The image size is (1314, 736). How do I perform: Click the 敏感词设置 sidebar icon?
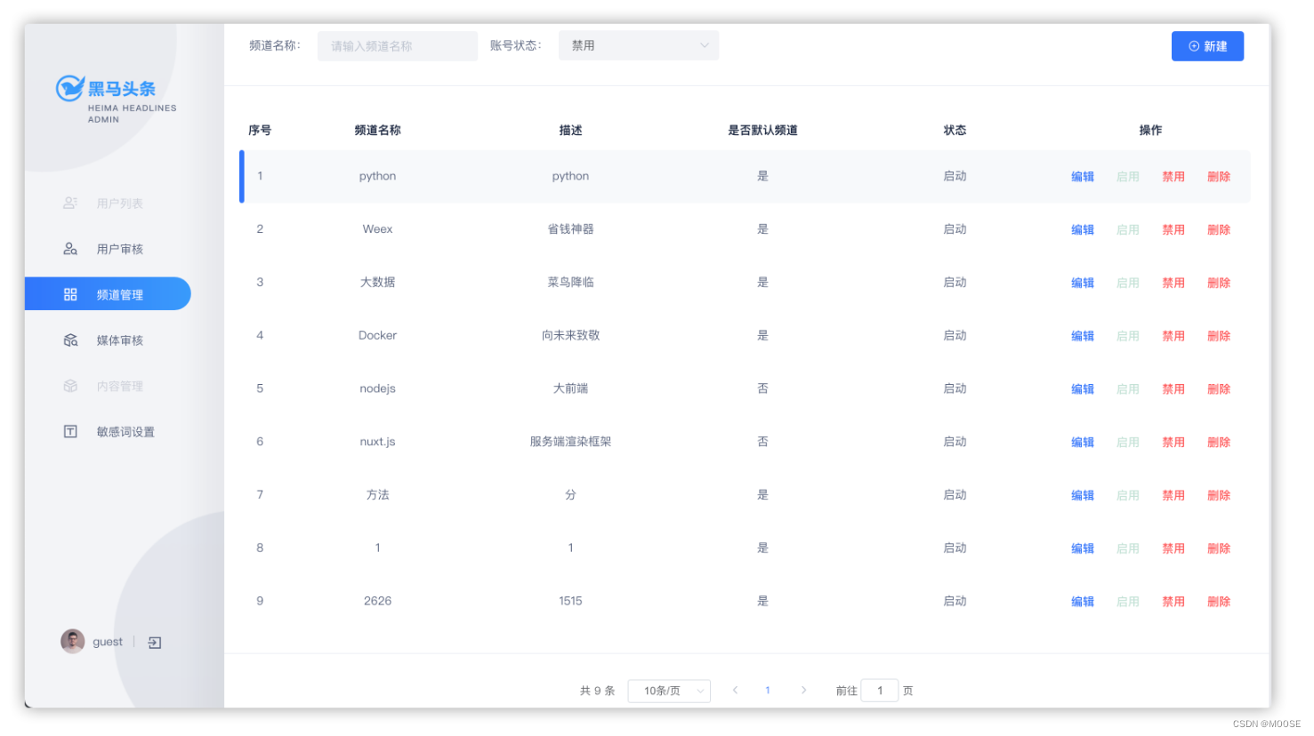(x=70, y=431)
